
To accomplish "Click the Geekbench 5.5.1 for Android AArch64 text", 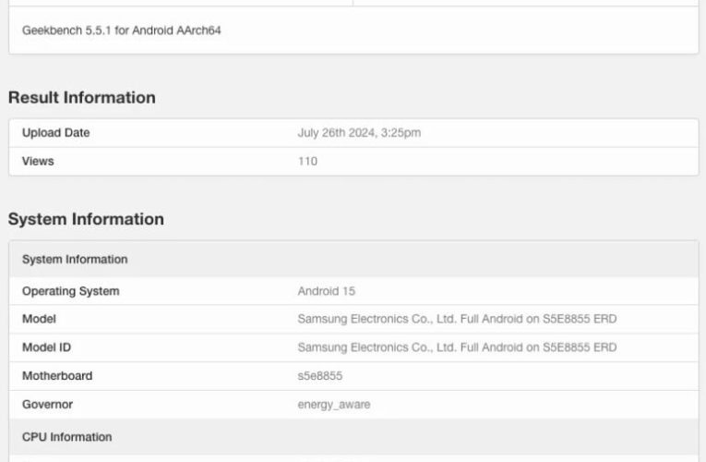I will coord(121,30).
